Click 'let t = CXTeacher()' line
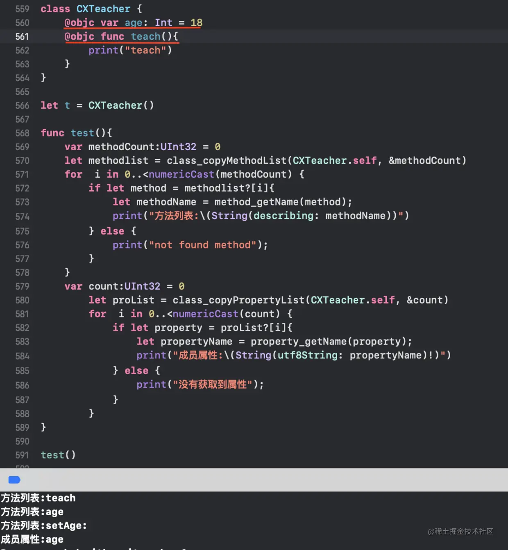The height and width of the screenshot is (550, 508). click(x=97, y=105)
